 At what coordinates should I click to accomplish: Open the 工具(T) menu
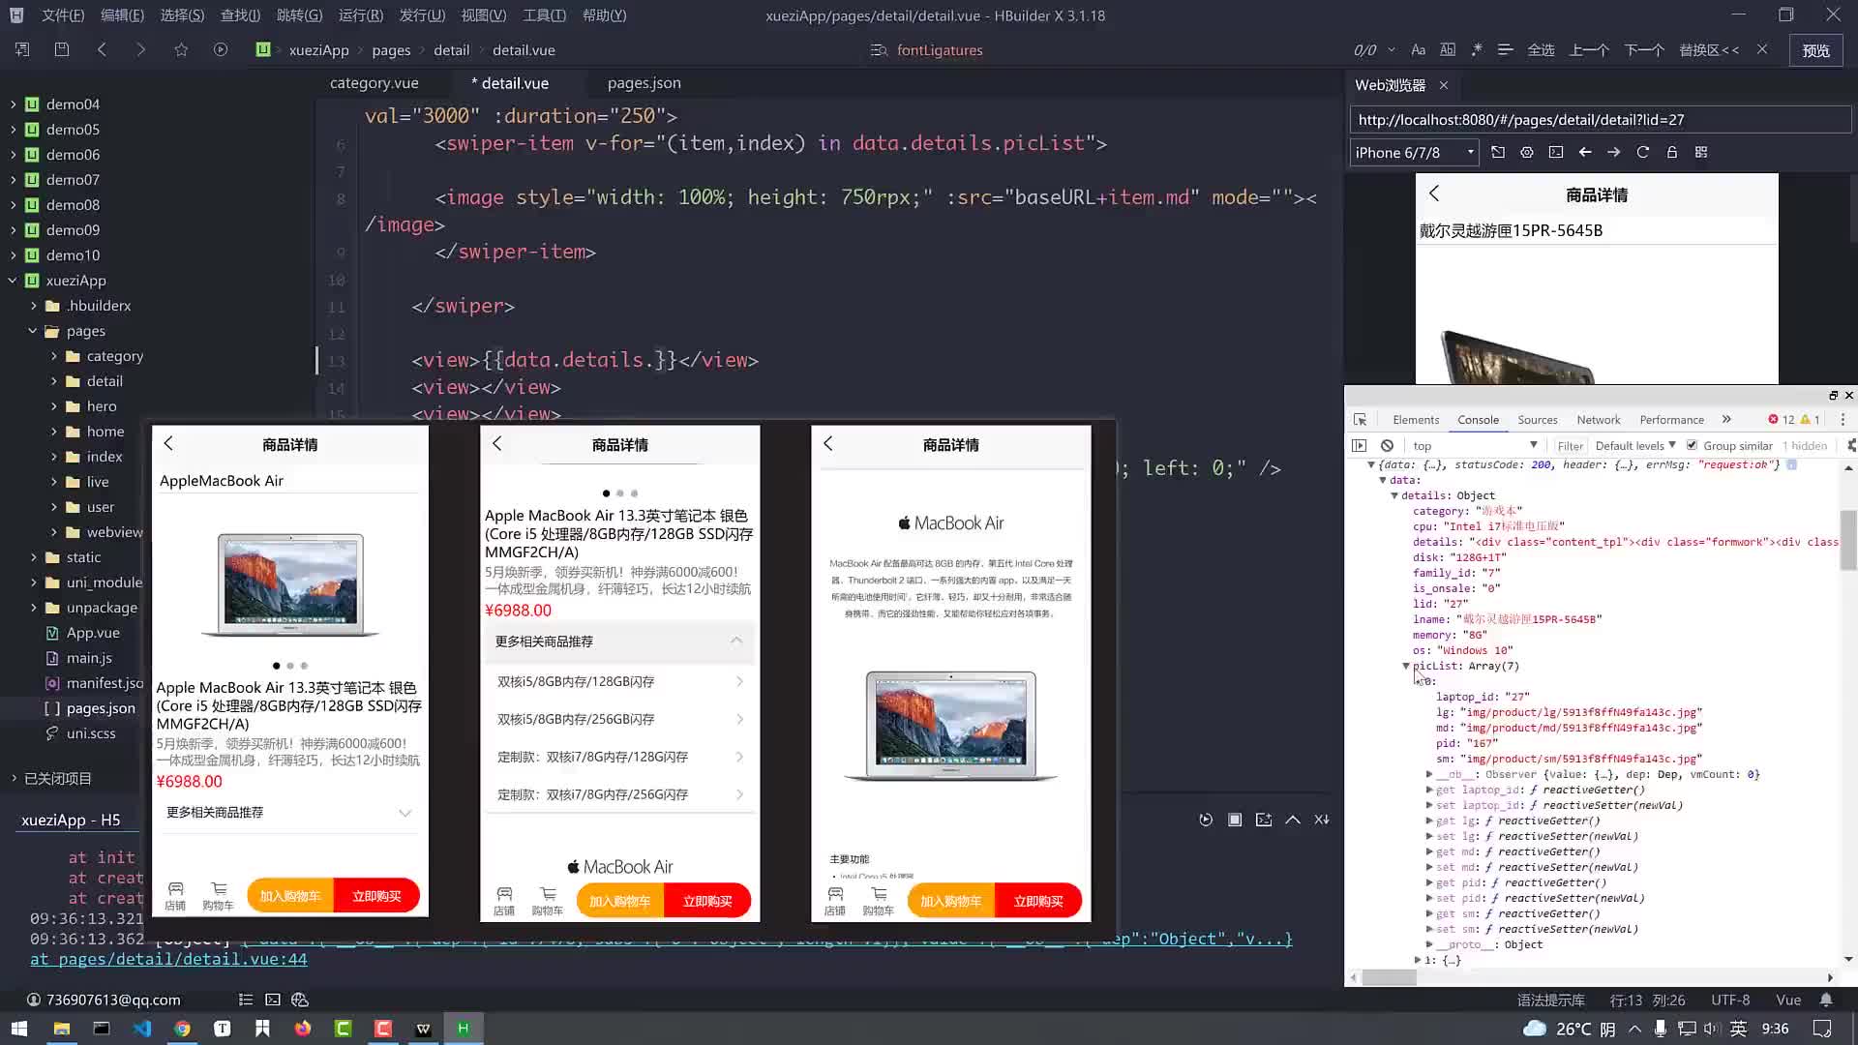pyautogui.click(x=544, y=15)
